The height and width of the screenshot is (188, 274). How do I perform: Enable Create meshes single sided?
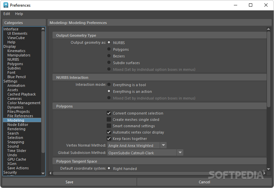(109, 120)
